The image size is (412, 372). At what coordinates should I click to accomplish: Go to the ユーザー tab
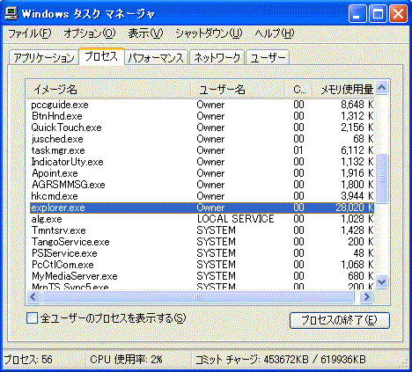tap(268, 58)
